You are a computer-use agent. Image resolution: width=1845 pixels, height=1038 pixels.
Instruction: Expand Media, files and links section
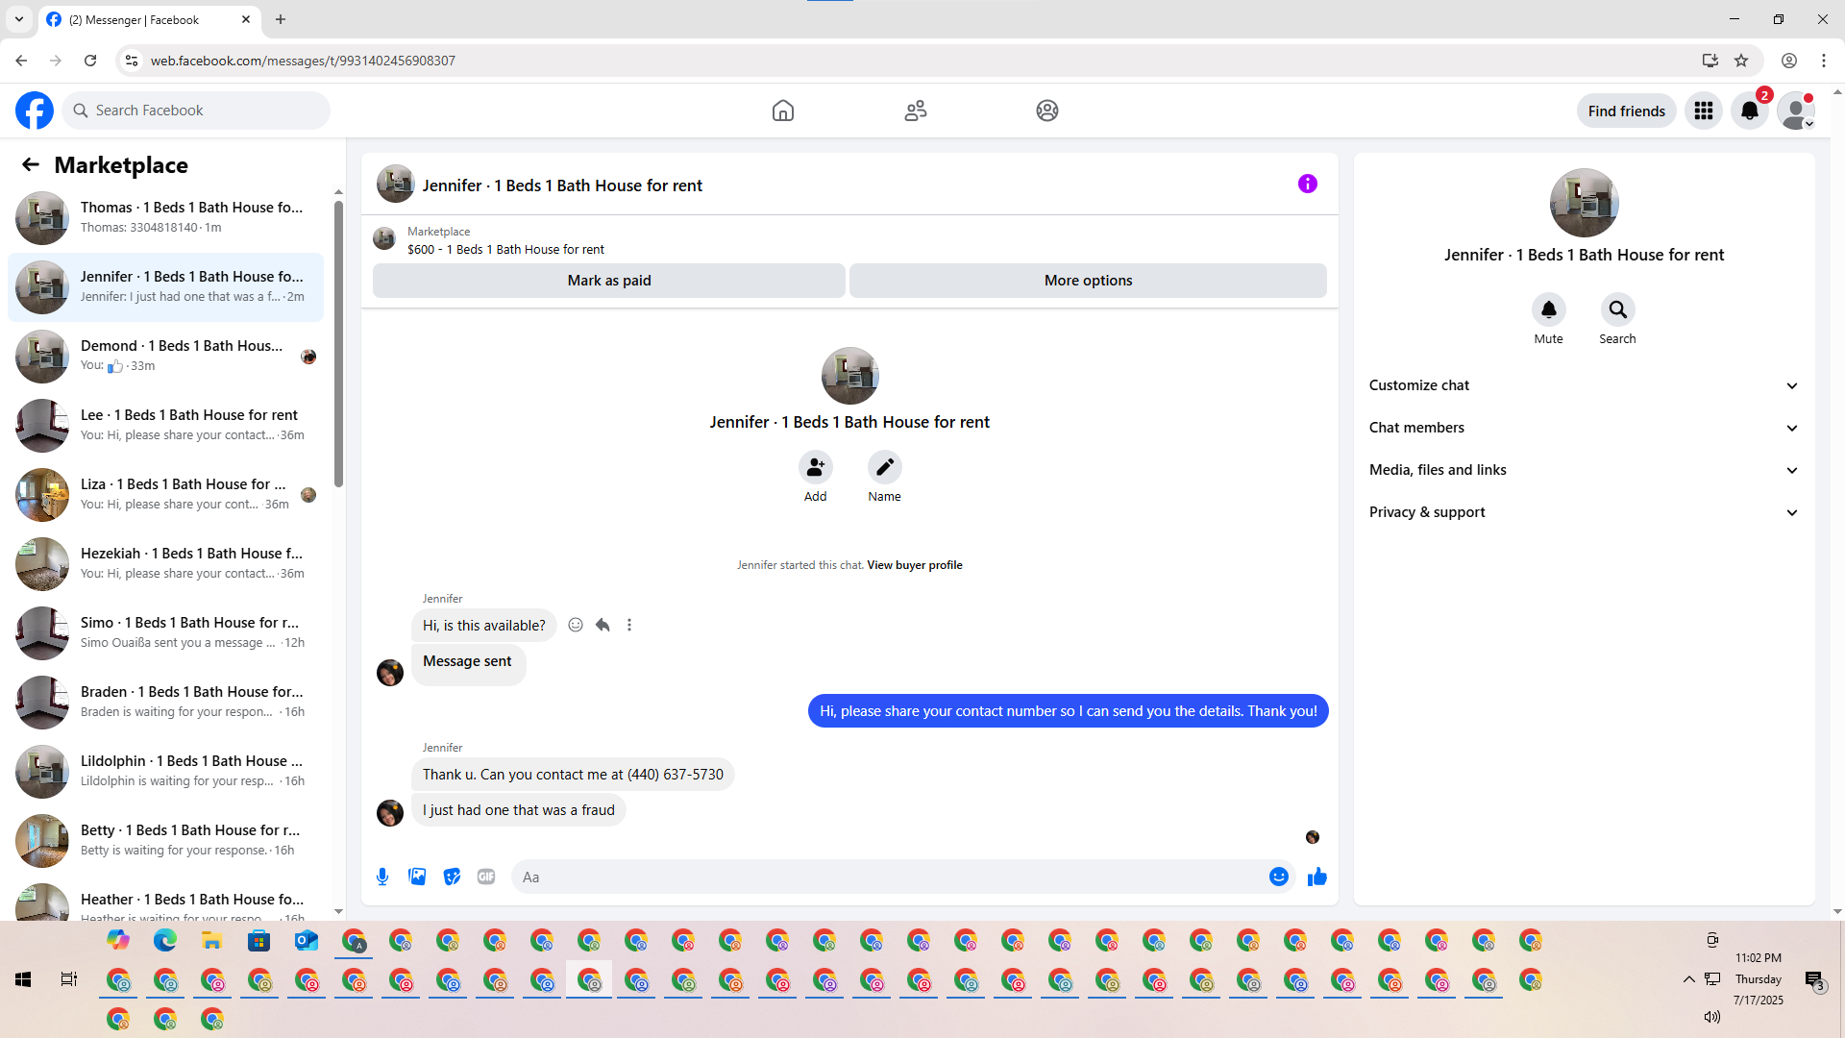tap(1584, 470)
